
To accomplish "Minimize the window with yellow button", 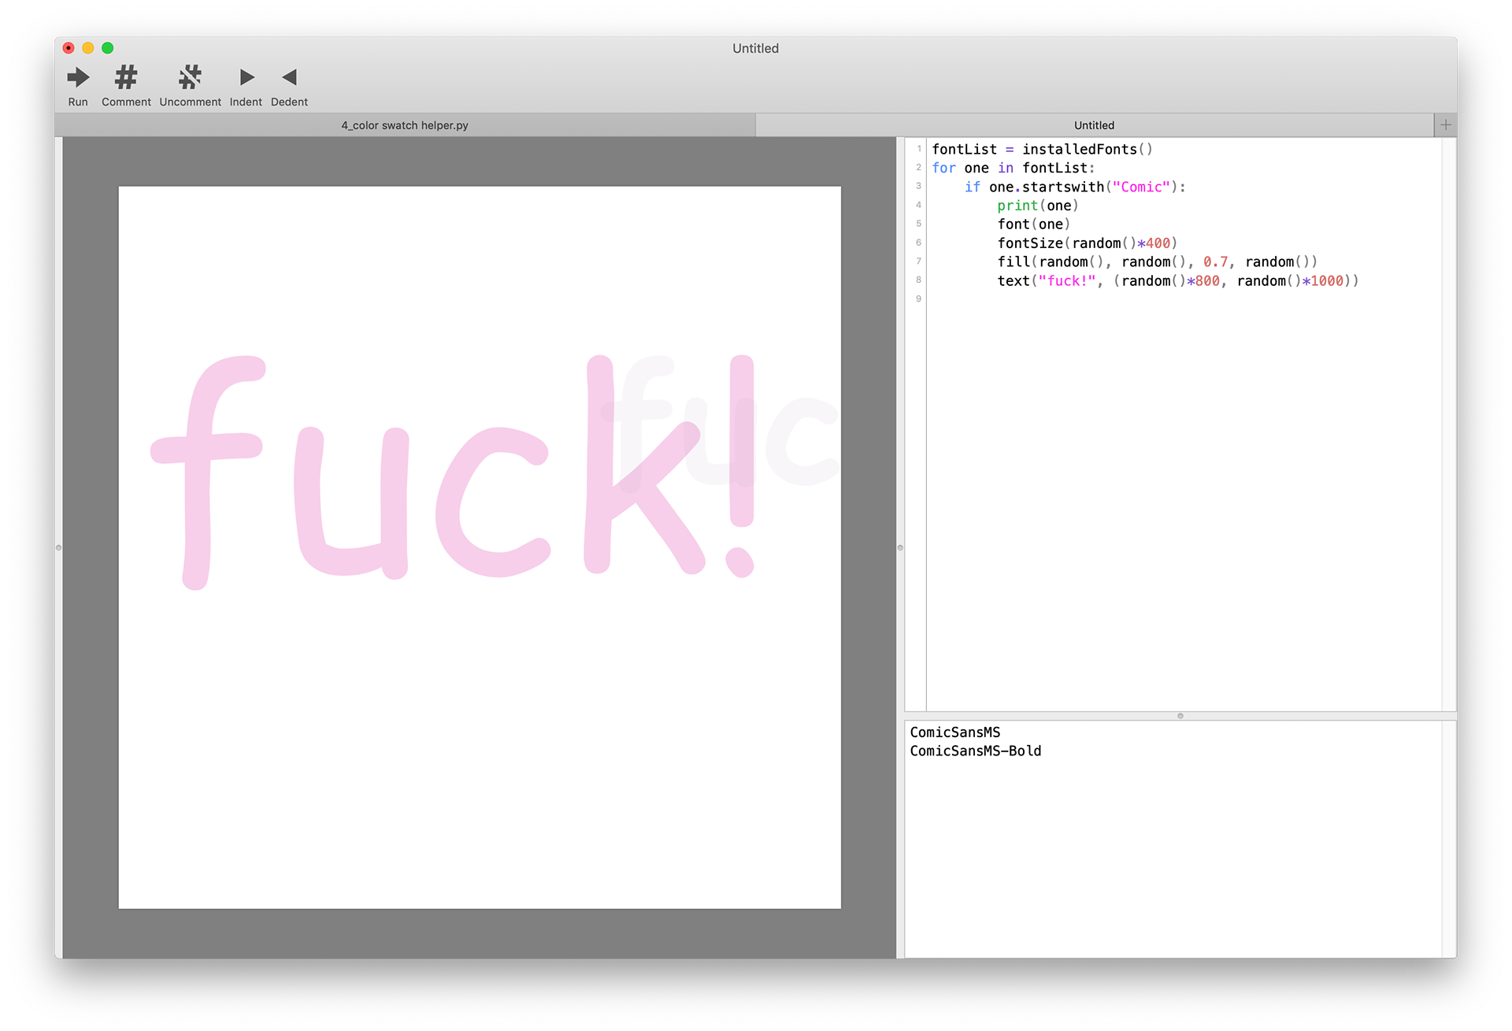I will [x=88, y=48].
